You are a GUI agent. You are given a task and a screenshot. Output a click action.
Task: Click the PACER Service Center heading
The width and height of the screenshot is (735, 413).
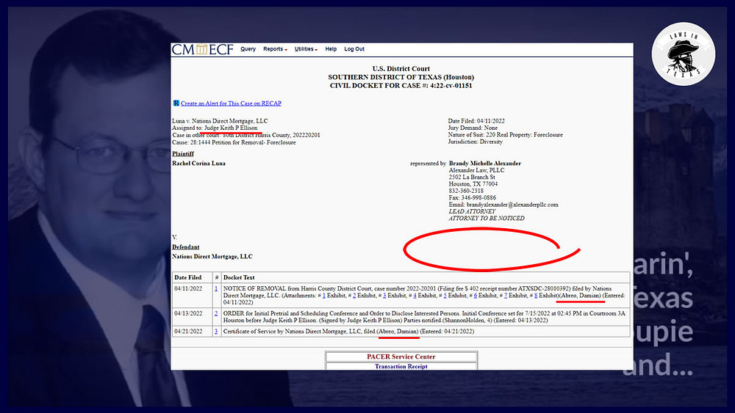(401, 357)
